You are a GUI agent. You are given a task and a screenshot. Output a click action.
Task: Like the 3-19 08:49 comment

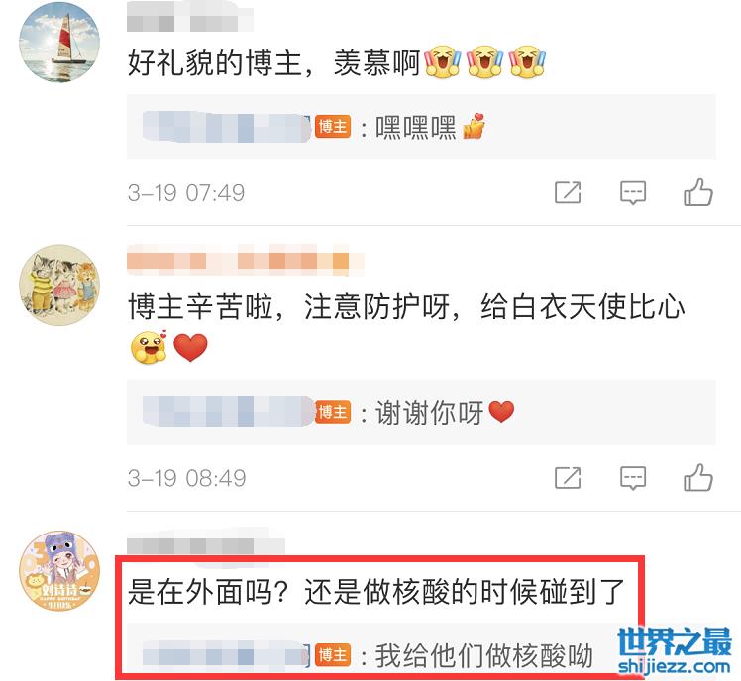[x=698, y=478]
